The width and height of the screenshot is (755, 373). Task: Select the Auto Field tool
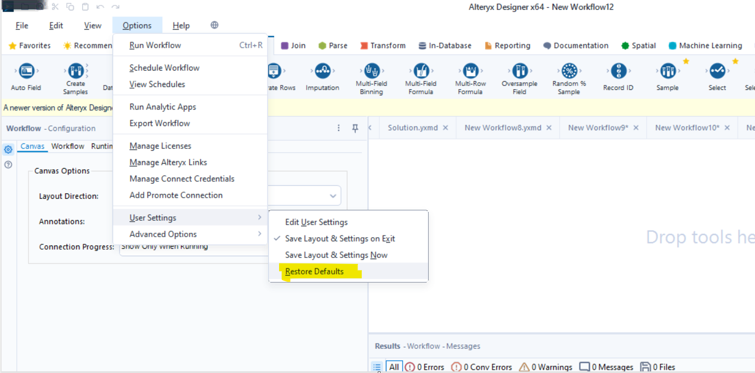coord(25,71)
